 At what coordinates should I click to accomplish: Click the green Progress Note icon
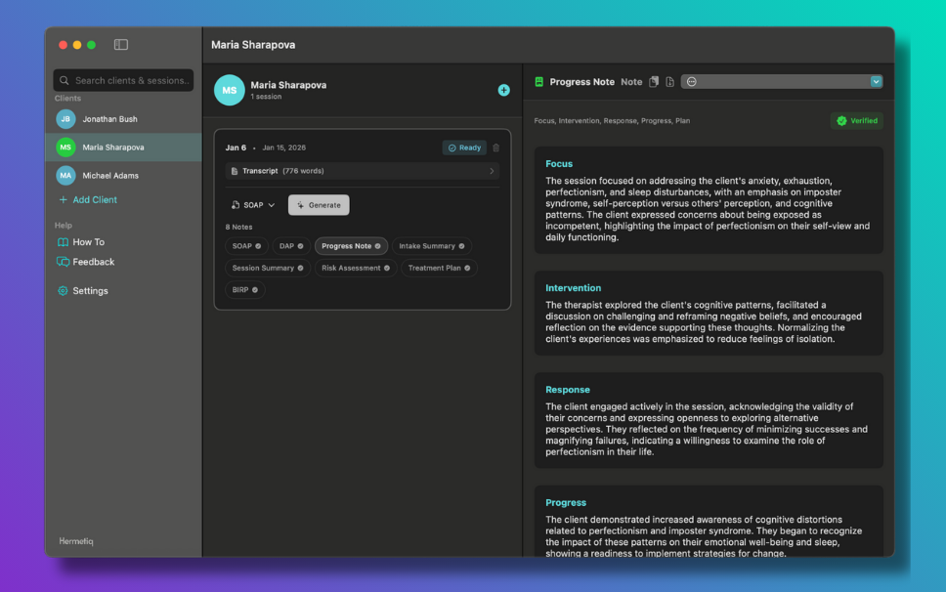click(538, 82)
